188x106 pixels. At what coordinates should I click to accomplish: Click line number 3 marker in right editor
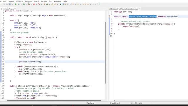pos(112,16)
